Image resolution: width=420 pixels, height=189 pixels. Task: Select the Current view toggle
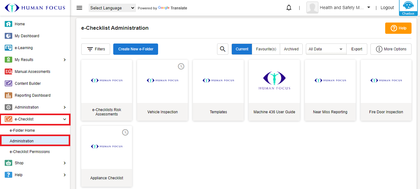(x=242, y=49)
